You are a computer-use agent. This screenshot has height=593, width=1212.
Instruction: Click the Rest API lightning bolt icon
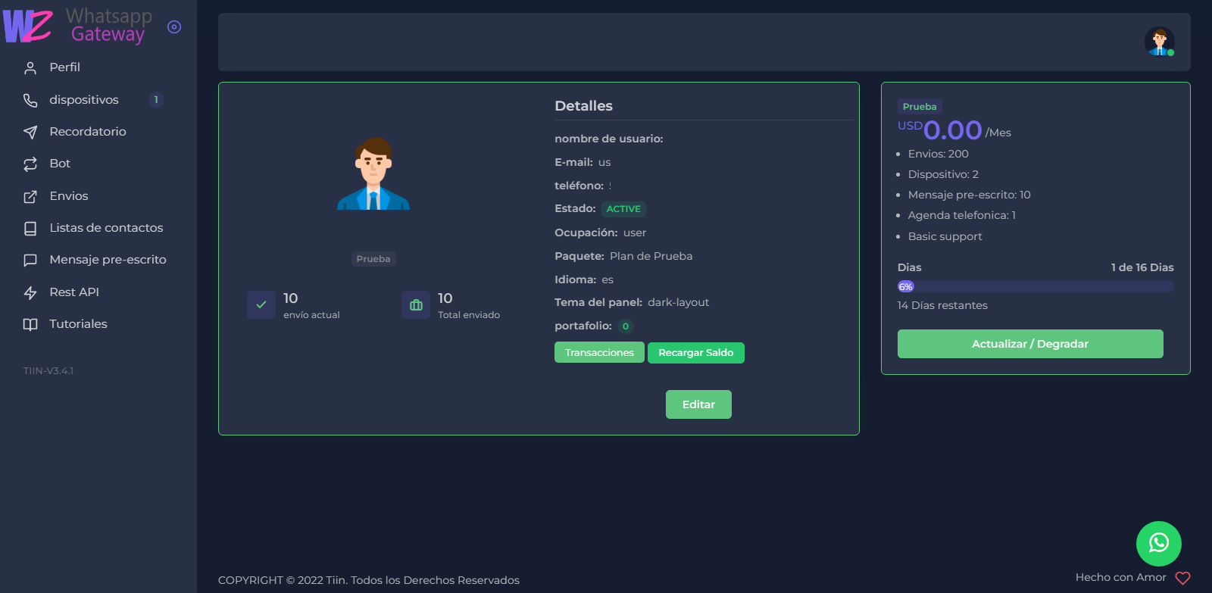pos(30,293)
